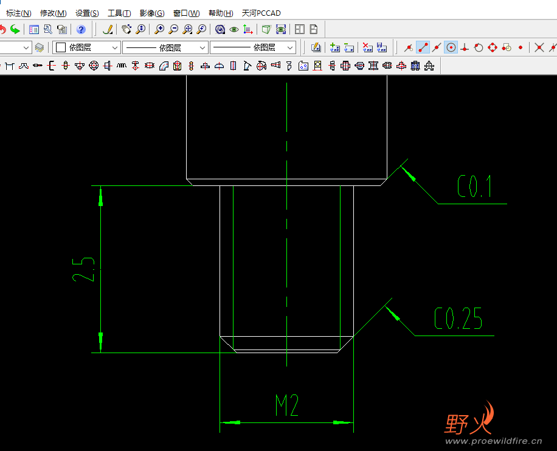Toggle the perpendicular object snap
557x451 pixels.
(465, 47)
